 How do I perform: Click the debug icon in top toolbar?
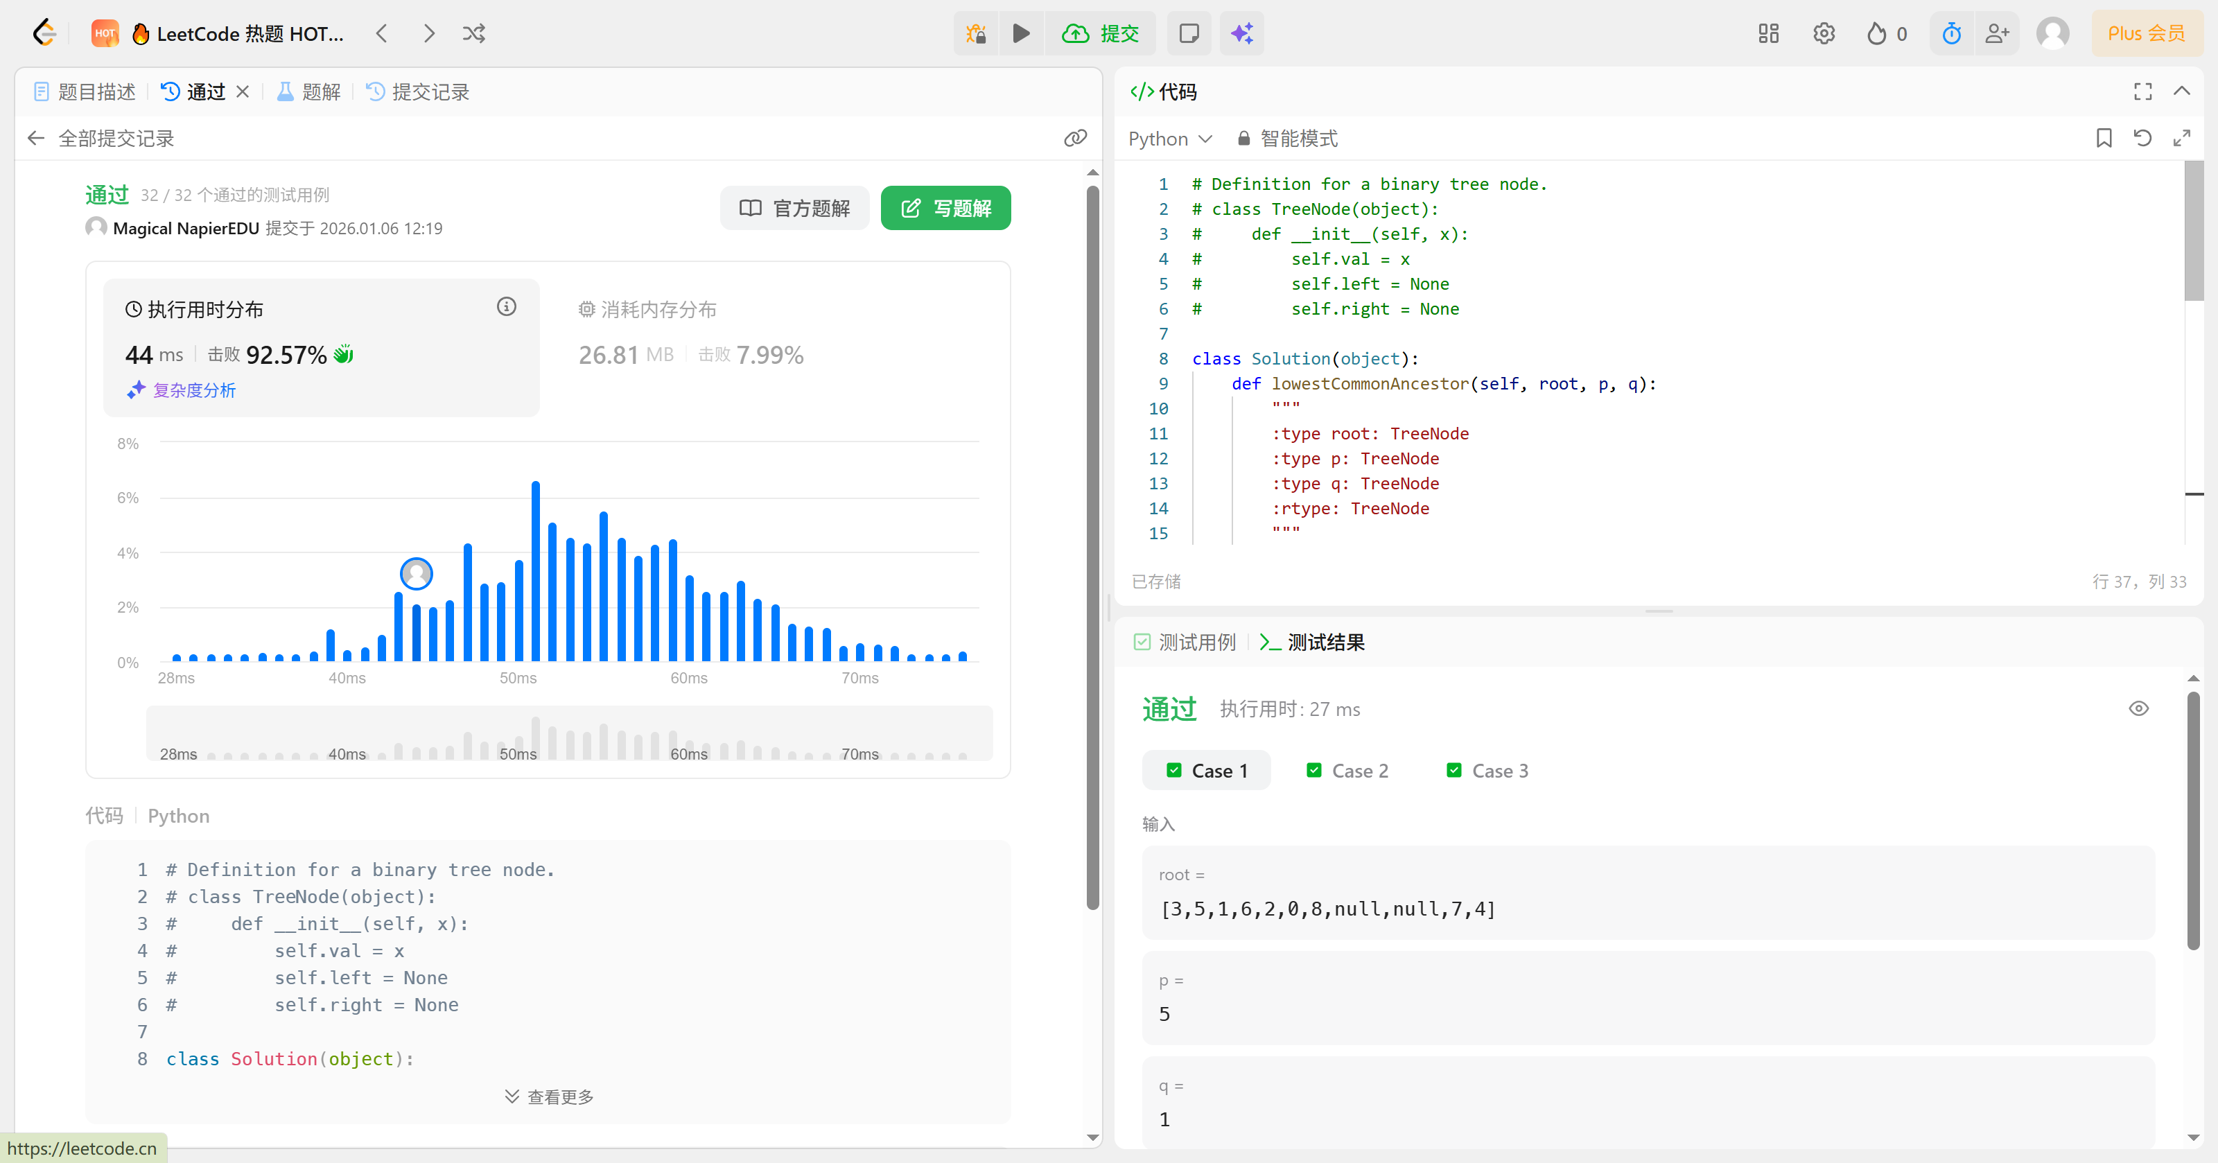point(975,33)
